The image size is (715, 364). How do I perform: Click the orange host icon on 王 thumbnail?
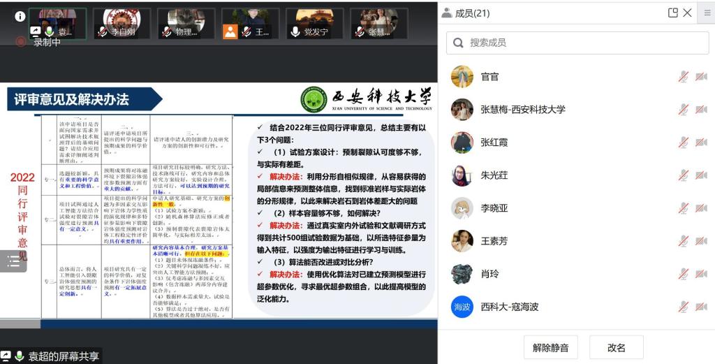pyautogui.click(x=230, y=31)
